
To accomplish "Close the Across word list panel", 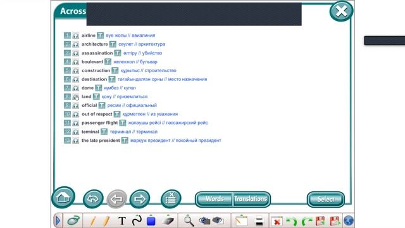I will point(341,11).
